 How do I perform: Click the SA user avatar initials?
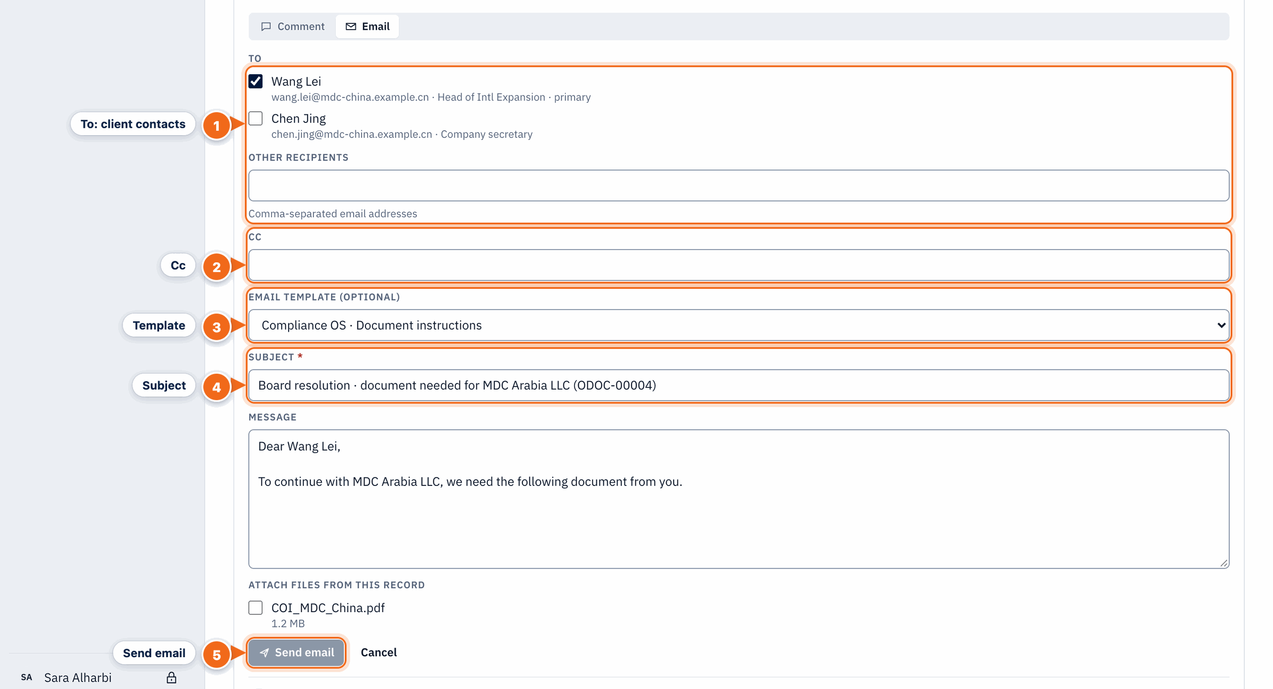tap(27, 677)
